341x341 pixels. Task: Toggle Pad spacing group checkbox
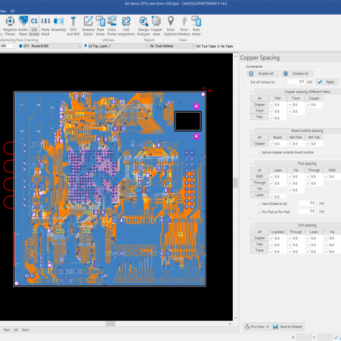point(252,164)
